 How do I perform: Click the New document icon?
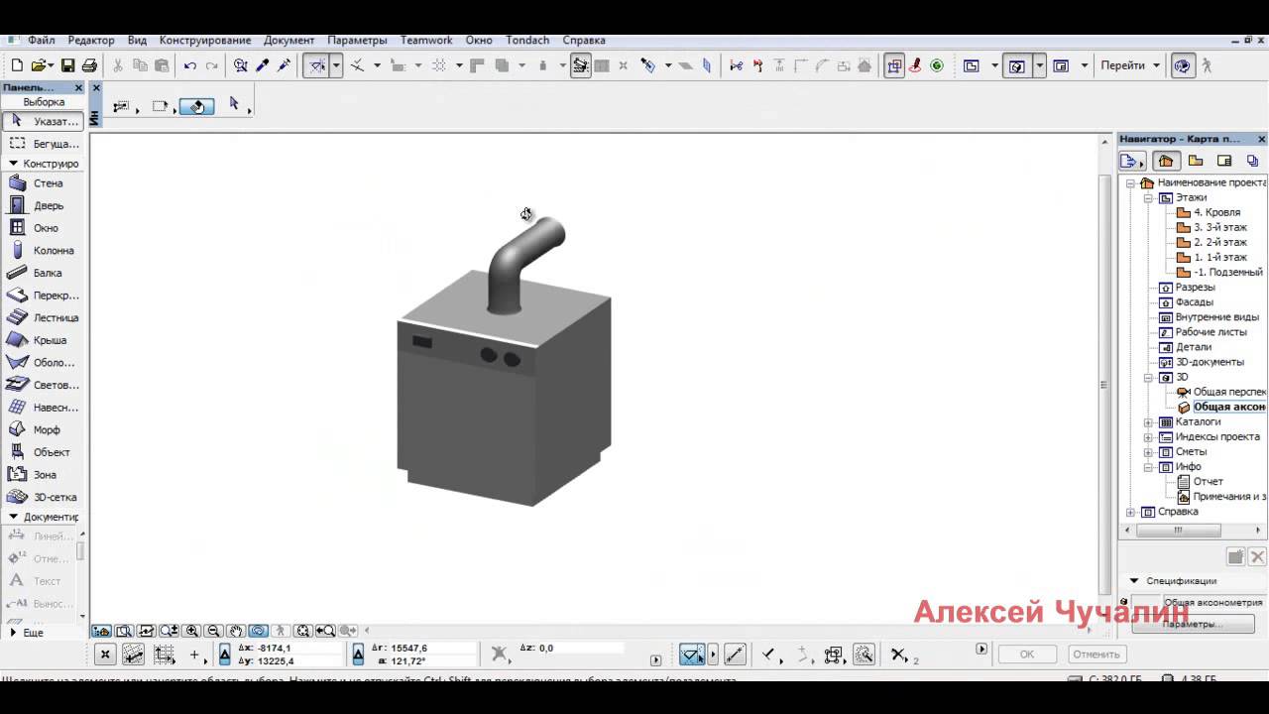tap(17, 65)
